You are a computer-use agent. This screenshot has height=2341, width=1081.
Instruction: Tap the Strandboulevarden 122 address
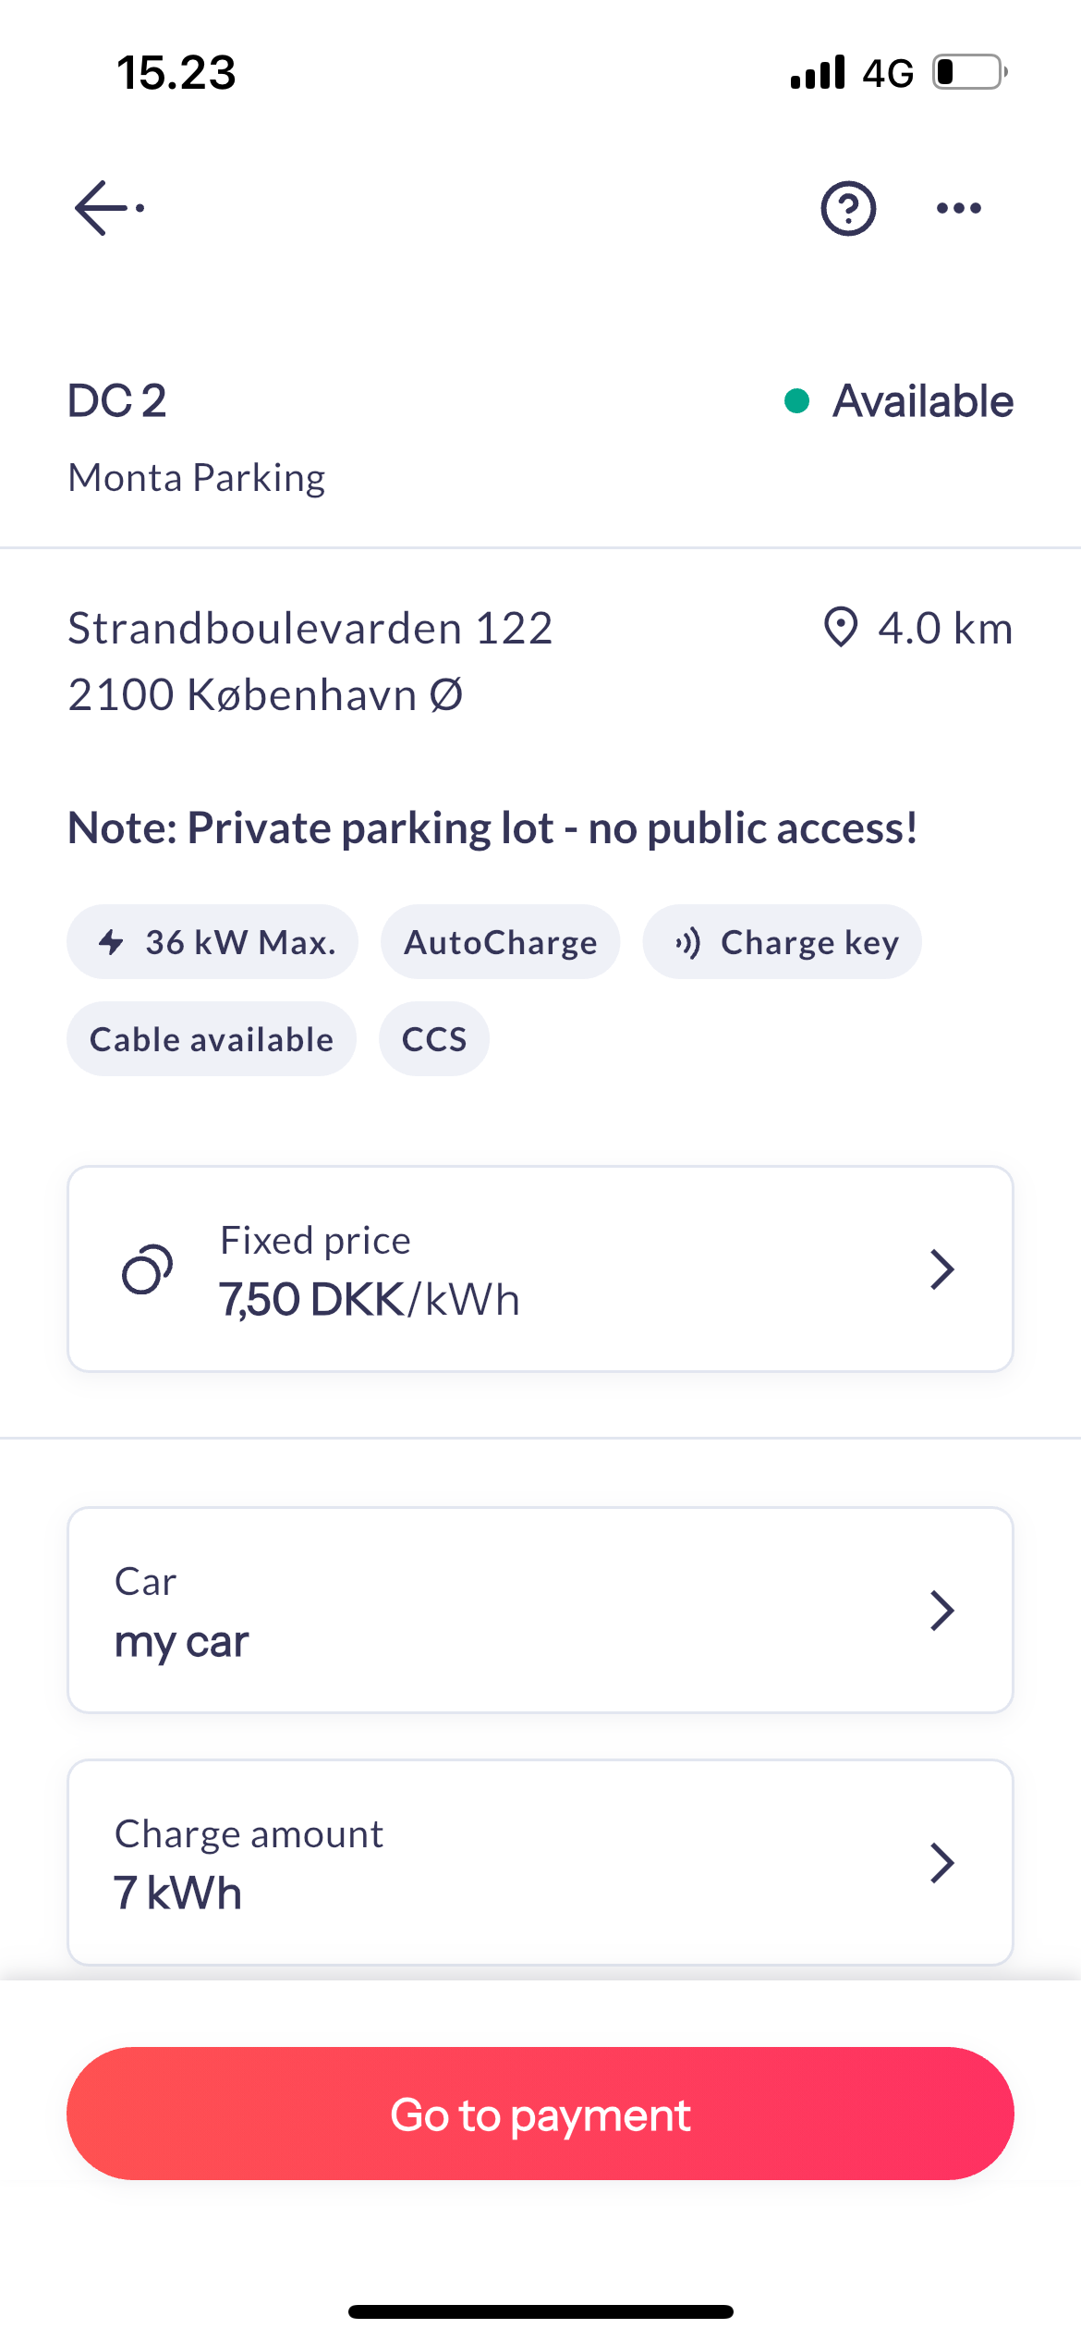[310, 629]
